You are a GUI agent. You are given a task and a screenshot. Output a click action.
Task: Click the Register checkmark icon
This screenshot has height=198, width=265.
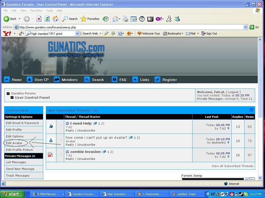pyautogui.click(x=157, y=79)
